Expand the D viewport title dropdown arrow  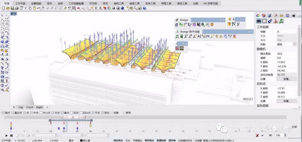(15, 14)
